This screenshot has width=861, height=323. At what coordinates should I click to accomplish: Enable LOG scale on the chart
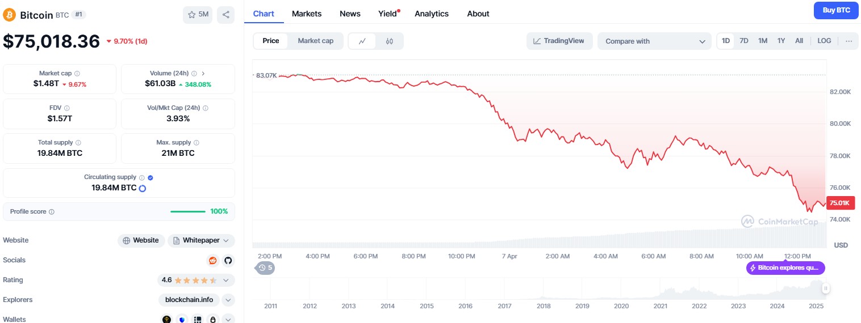(824, 41)
